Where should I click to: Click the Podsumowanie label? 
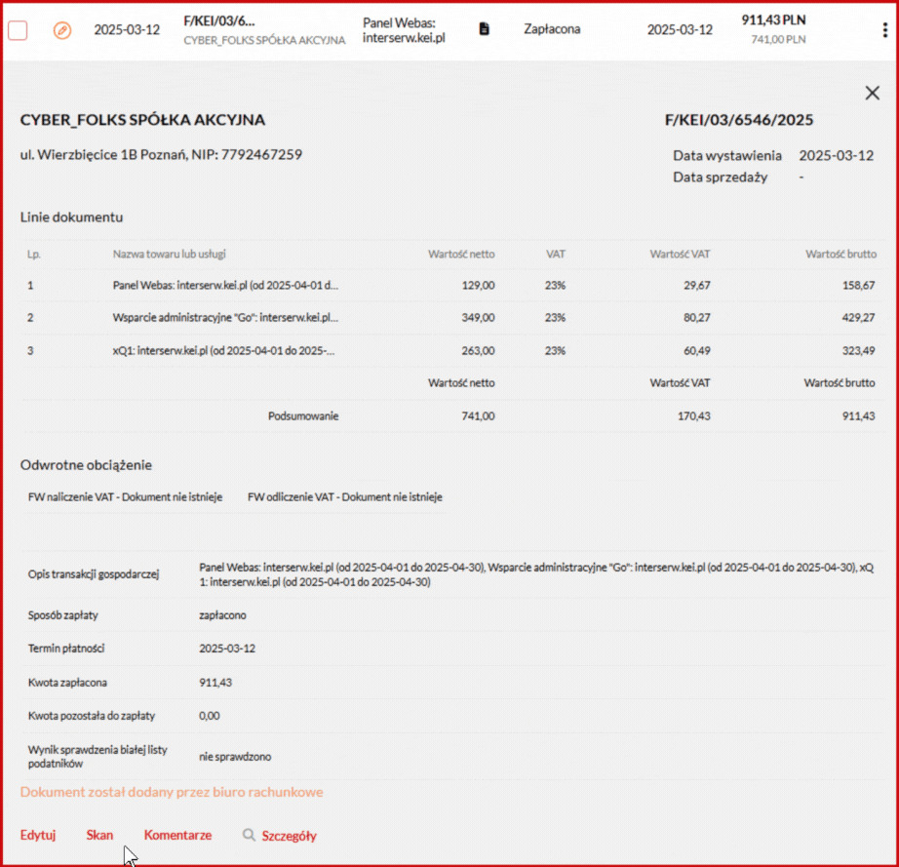click(303, 415)
